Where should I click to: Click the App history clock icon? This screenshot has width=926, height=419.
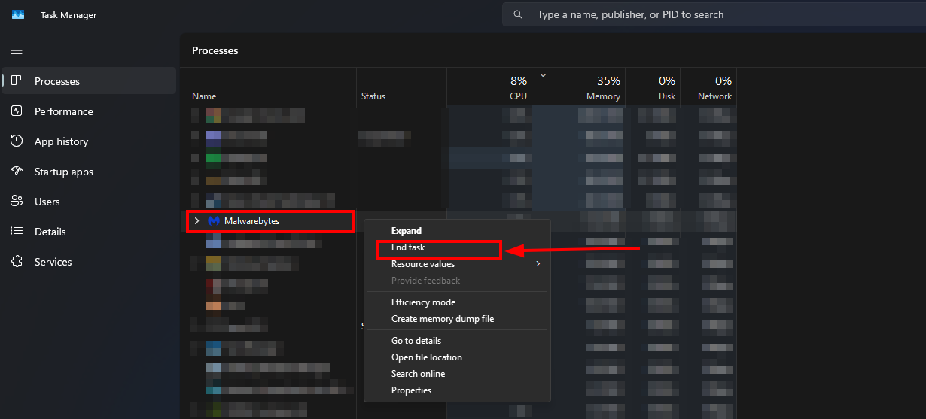click(17, 141)
